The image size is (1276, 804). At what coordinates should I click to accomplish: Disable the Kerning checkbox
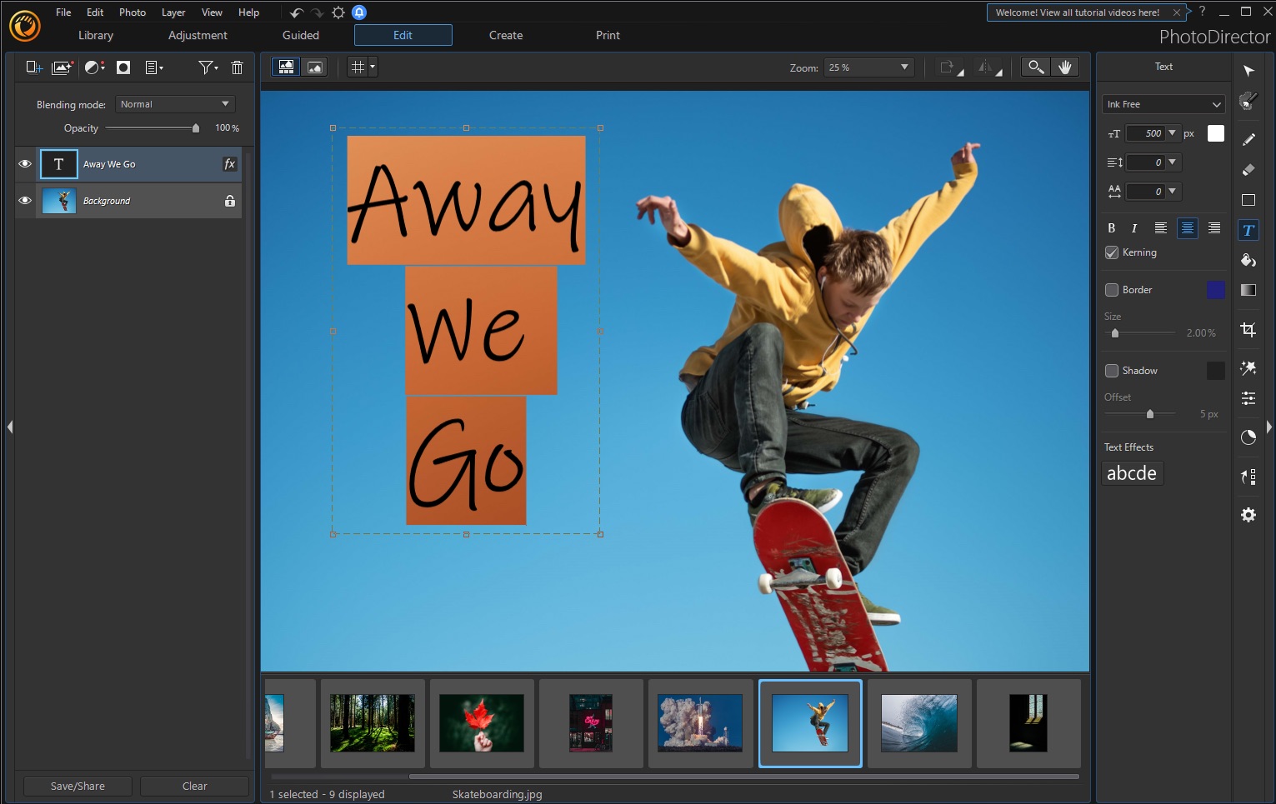click(x=1112, y=252)
